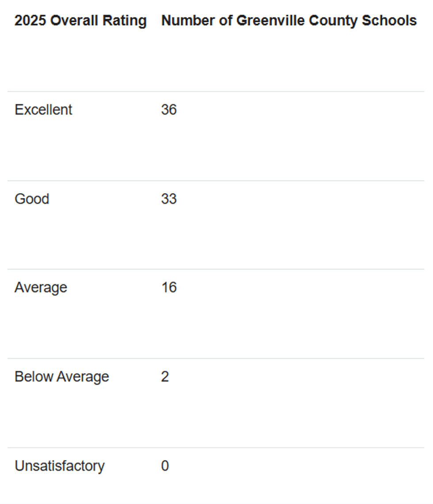
Task: Click the "Excellent" rating cell
Action: (43, 110)
